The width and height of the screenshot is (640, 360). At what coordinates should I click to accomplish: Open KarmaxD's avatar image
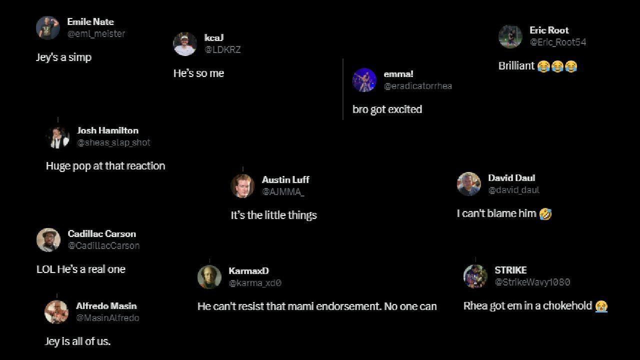209,277
